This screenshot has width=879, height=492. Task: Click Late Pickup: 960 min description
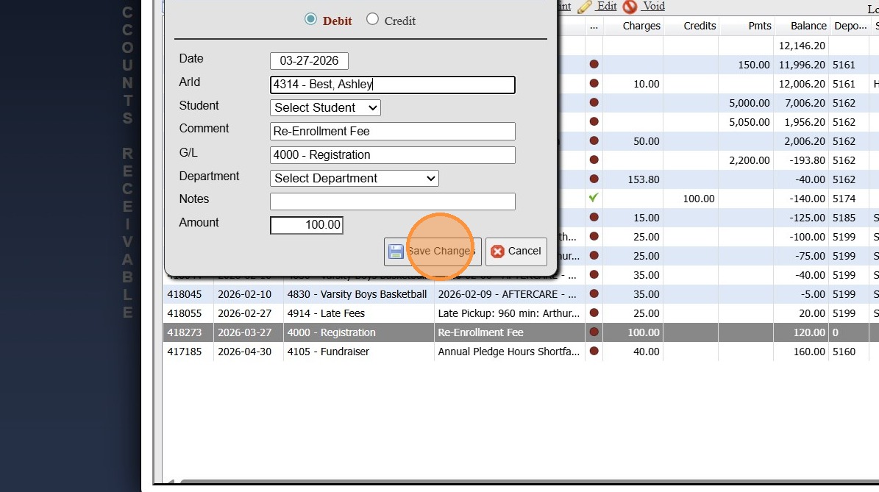(508, 313)
